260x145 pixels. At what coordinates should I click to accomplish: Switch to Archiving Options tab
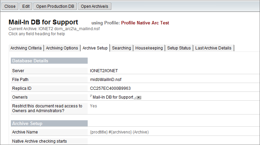62,48
